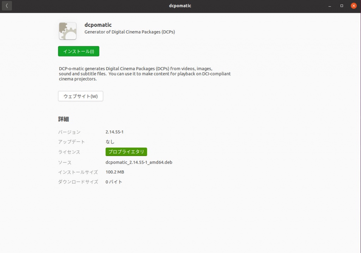This screenshot has height=253, width=361.
Task: Click the Generator of Digital Cinema Packages subtitle
Action: click(x=130, y=32)
